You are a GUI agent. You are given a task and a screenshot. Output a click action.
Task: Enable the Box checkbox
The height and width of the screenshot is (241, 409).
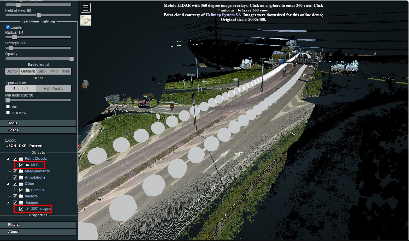(8, 106)
